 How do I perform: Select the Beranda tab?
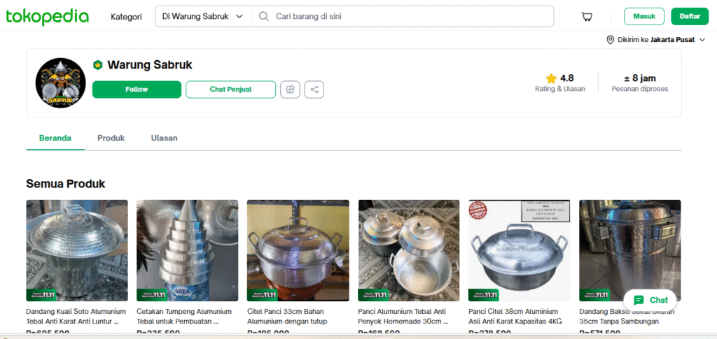55,138
